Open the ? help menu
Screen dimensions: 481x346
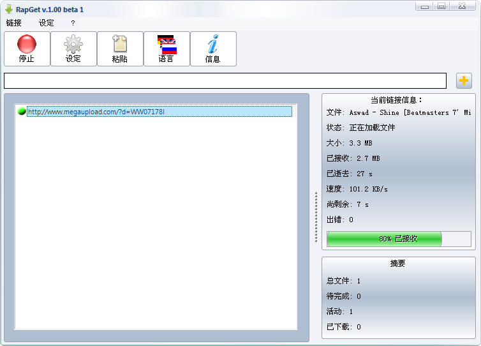[73, 23]
